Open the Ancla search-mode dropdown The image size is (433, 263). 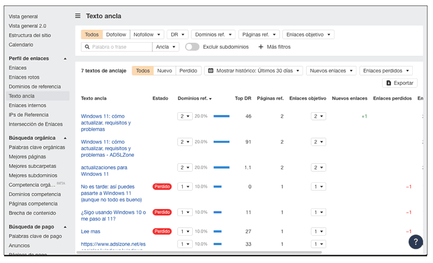click(x=165, y=46)
